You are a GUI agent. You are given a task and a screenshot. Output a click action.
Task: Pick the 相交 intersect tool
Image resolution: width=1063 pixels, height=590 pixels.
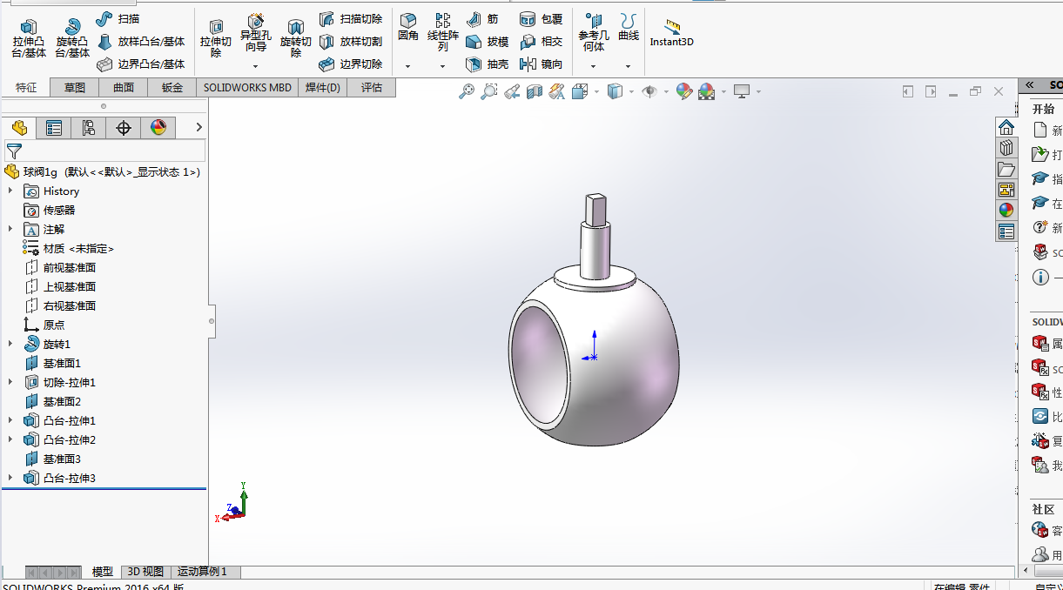[541, 41]
